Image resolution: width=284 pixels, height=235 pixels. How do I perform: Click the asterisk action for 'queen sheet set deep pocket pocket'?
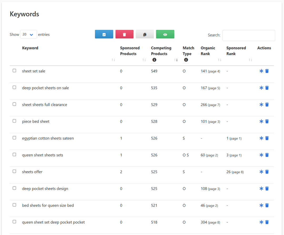coord(261,222)
